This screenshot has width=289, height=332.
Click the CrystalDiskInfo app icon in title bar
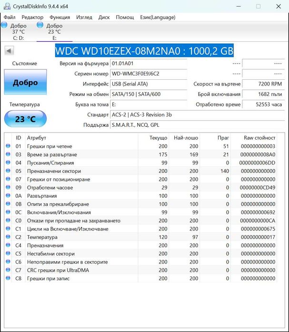tap(7, 6)
